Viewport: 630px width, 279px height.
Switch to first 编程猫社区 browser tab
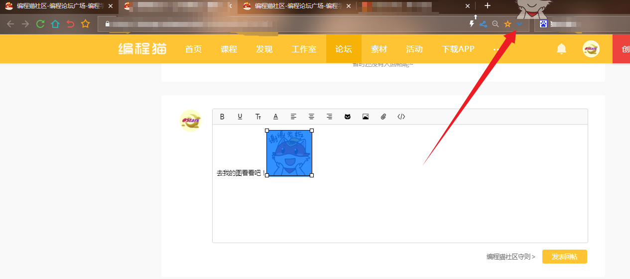point(59,6)
